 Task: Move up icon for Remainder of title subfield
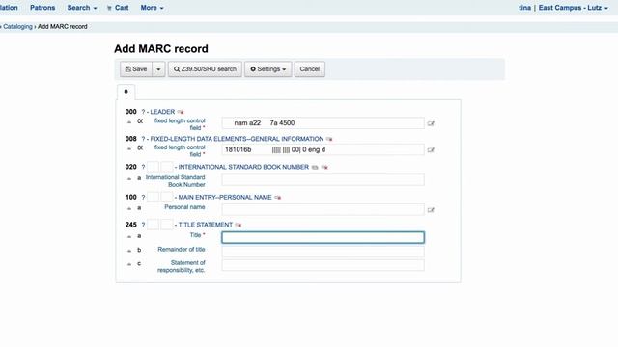[x=129, y=251]
